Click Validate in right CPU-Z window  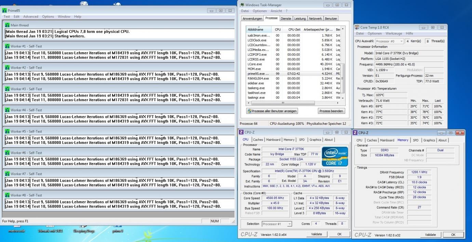(430, 235)
